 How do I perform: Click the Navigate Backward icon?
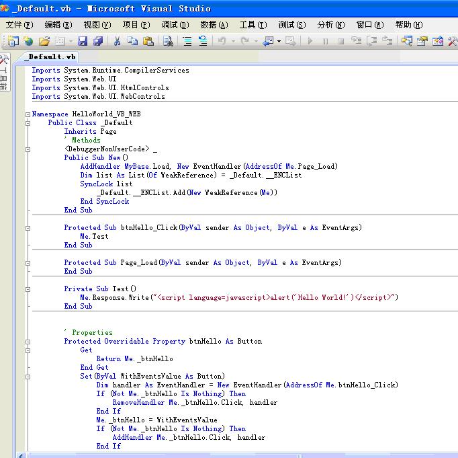(x=268, y=41)
